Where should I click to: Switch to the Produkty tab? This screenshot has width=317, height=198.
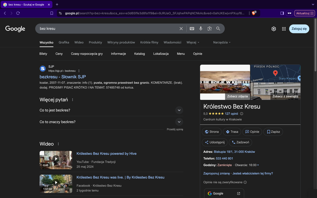click(95, 42)
